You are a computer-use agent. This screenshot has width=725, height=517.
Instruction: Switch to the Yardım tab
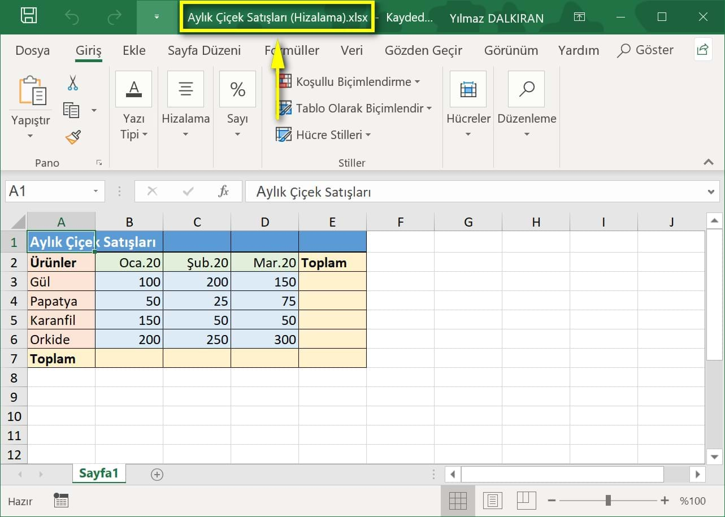(579, 50)
